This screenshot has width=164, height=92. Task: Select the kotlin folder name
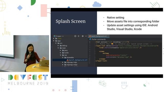pos(67,53)
